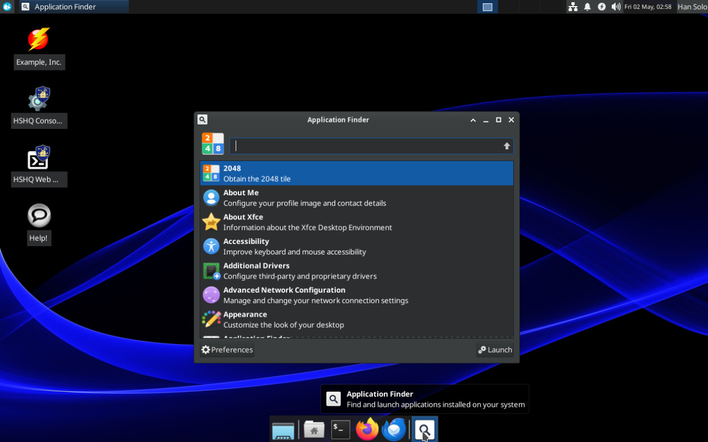
Task: Select the About Xfce star icon
Action: point(211,222)
